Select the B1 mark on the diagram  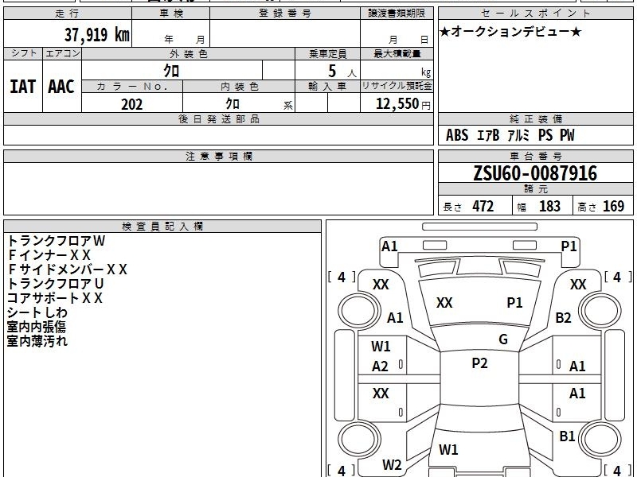tap(567, 436)
